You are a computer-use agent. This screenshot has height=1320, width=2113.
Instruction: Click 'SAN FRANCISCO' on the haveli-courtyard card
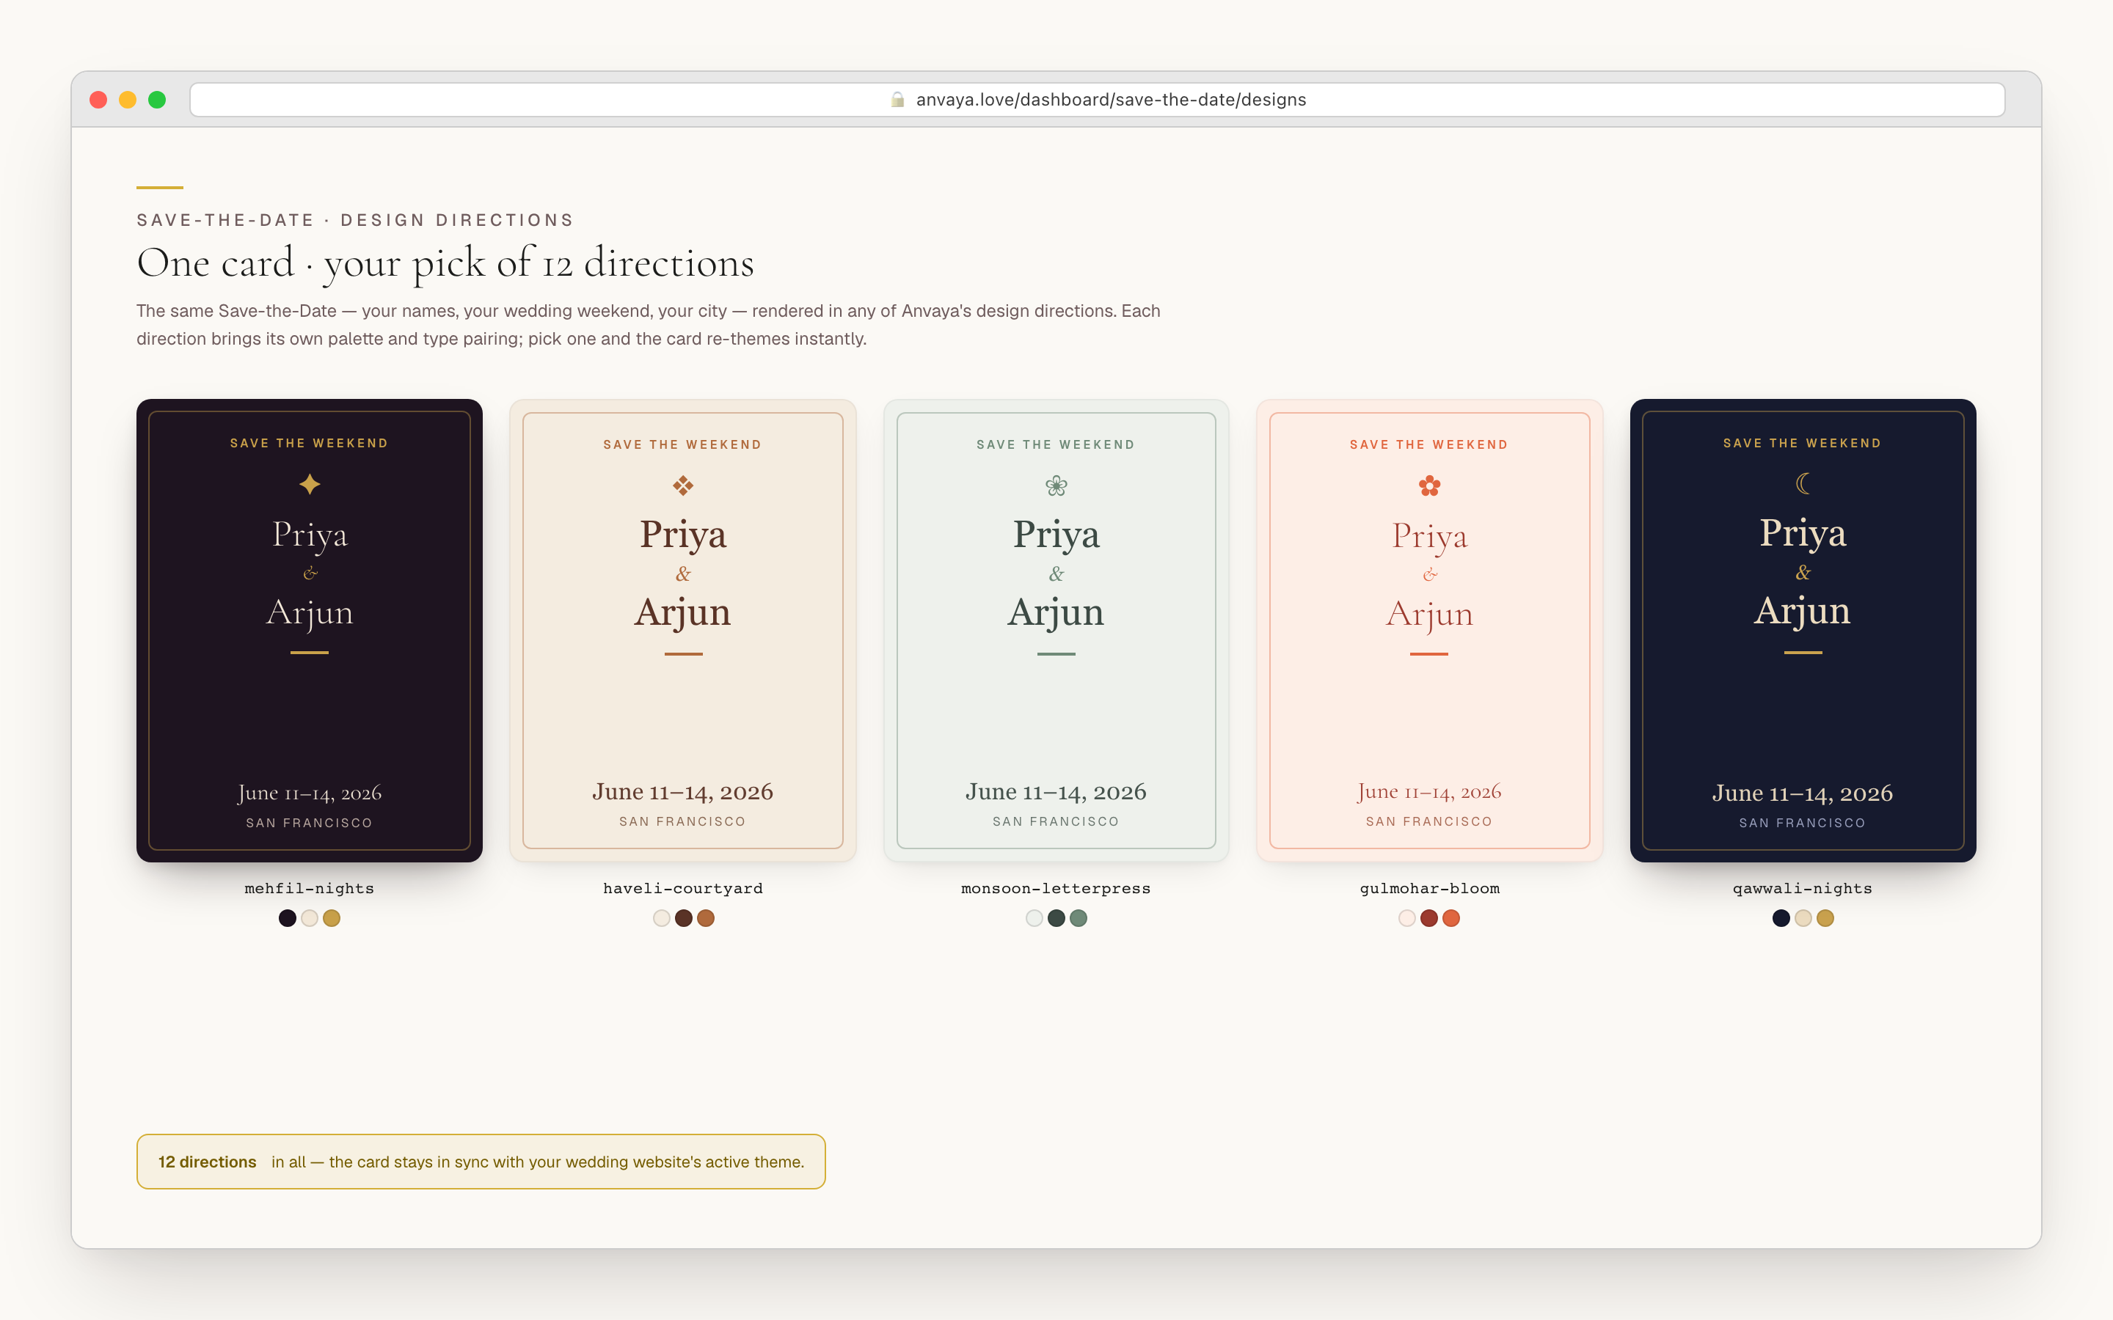pos(683,821)
